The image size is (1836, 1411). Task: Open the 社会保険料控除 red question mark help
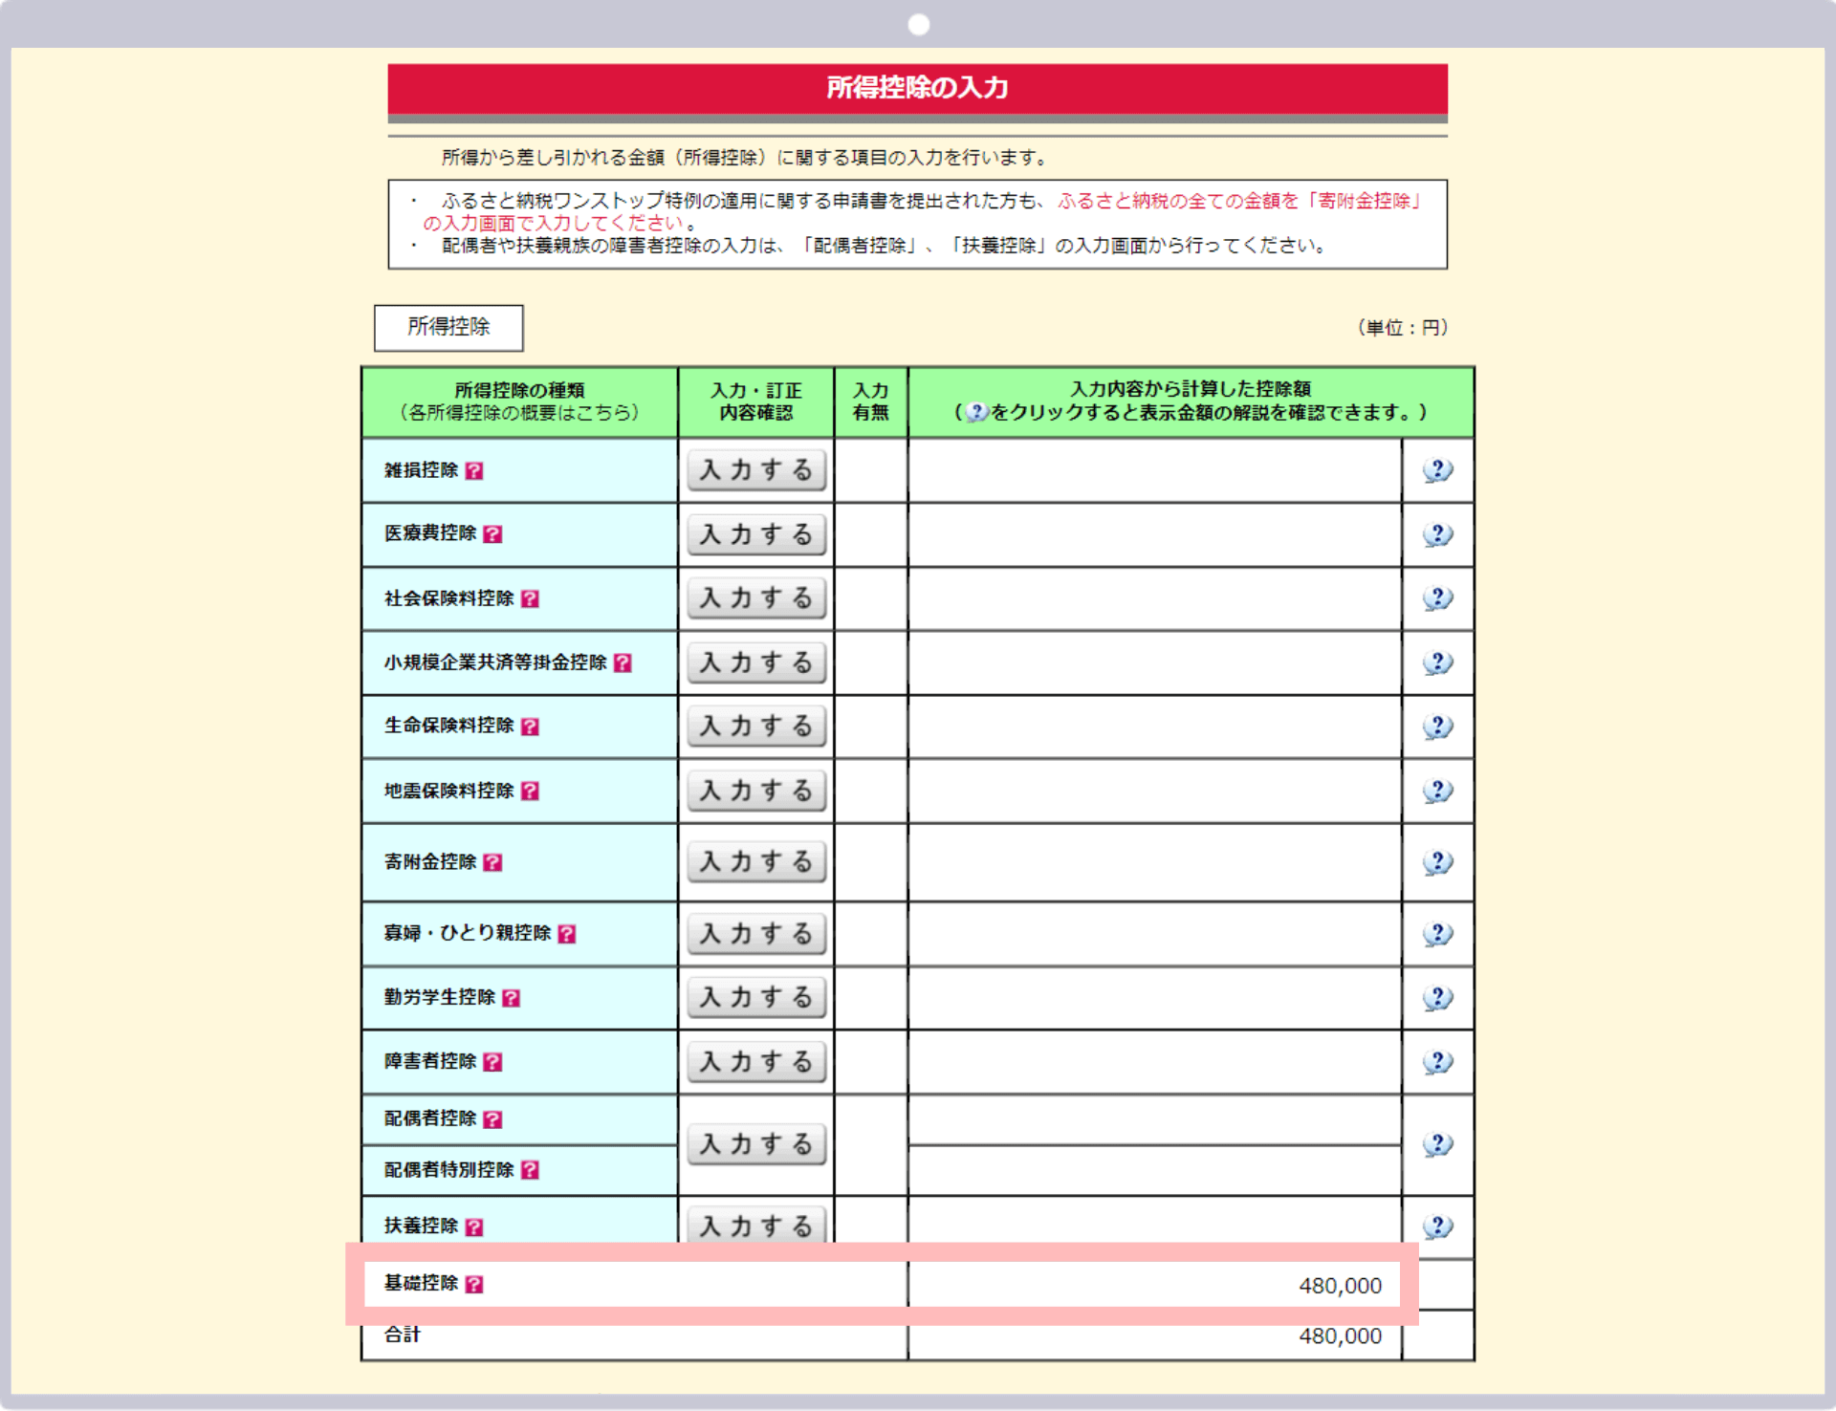(530, 598)
